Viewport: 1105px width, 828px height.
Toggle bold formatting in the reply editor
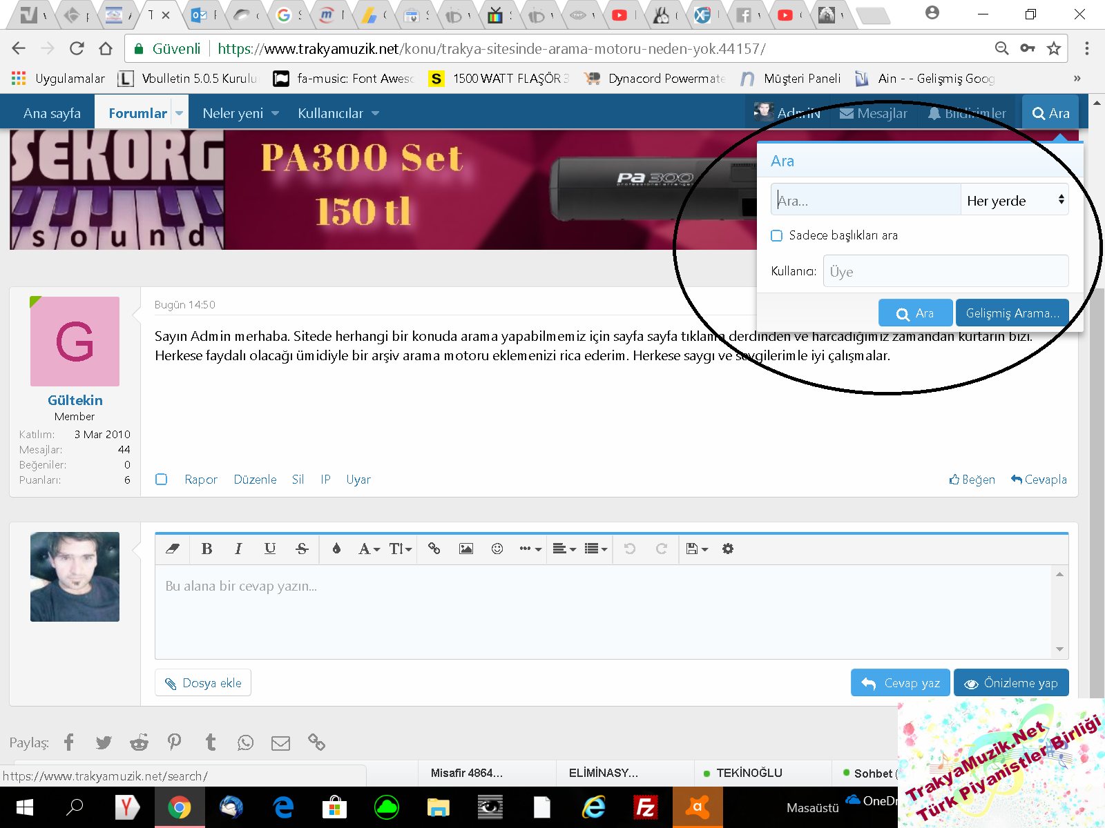tap(206, 549)
